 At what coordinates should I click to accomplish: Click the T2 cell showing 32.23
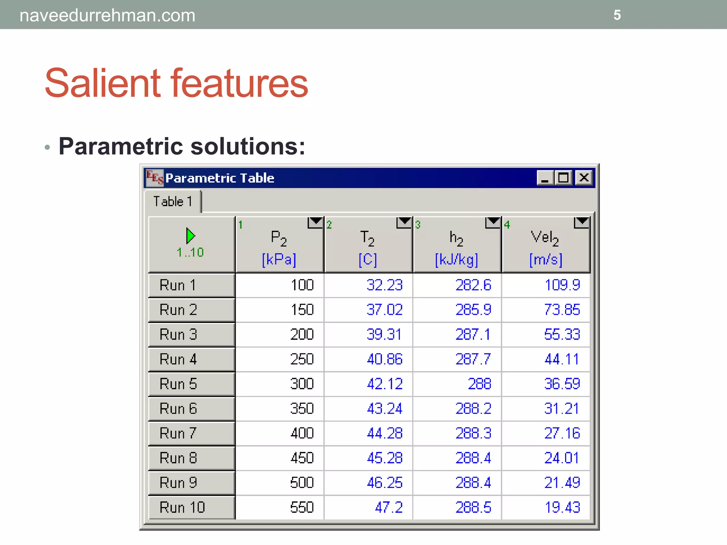[x=368, y=285]
